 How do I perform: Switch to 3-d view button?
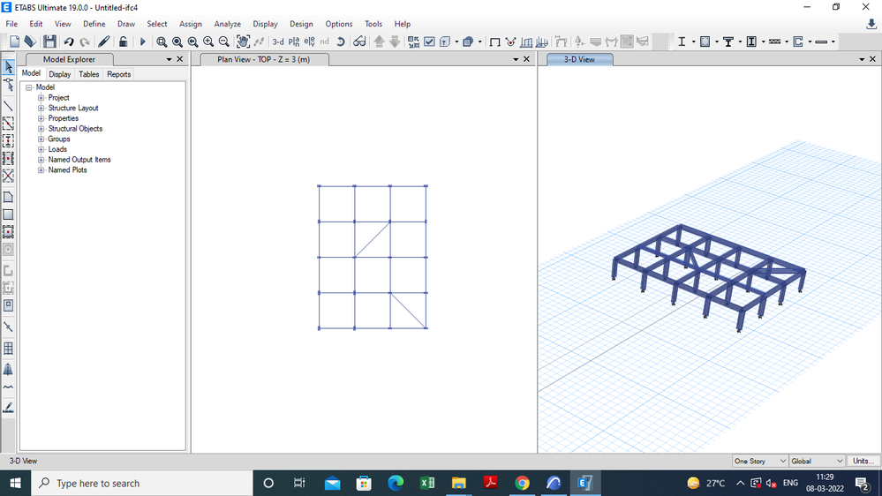[278, 41]
